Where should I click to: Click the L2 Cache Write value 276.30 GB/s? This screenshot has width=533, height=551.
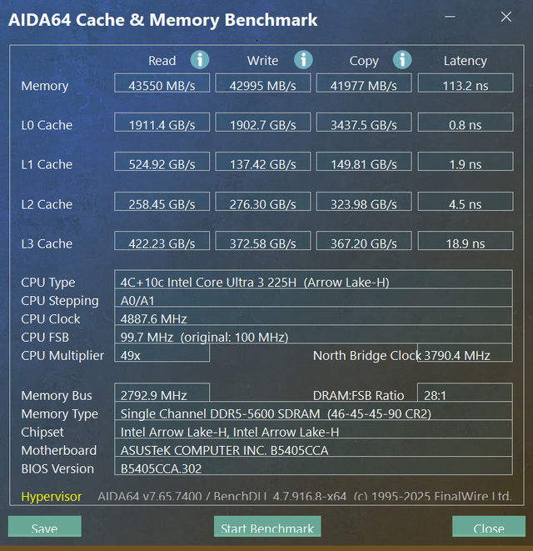click(263, 202)
